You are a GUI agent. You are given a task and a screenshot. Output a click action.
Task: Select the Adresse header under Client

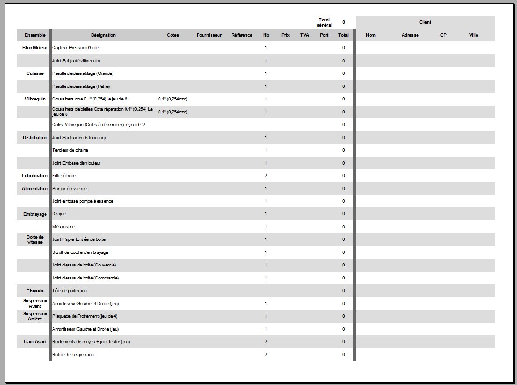[410, 35]
